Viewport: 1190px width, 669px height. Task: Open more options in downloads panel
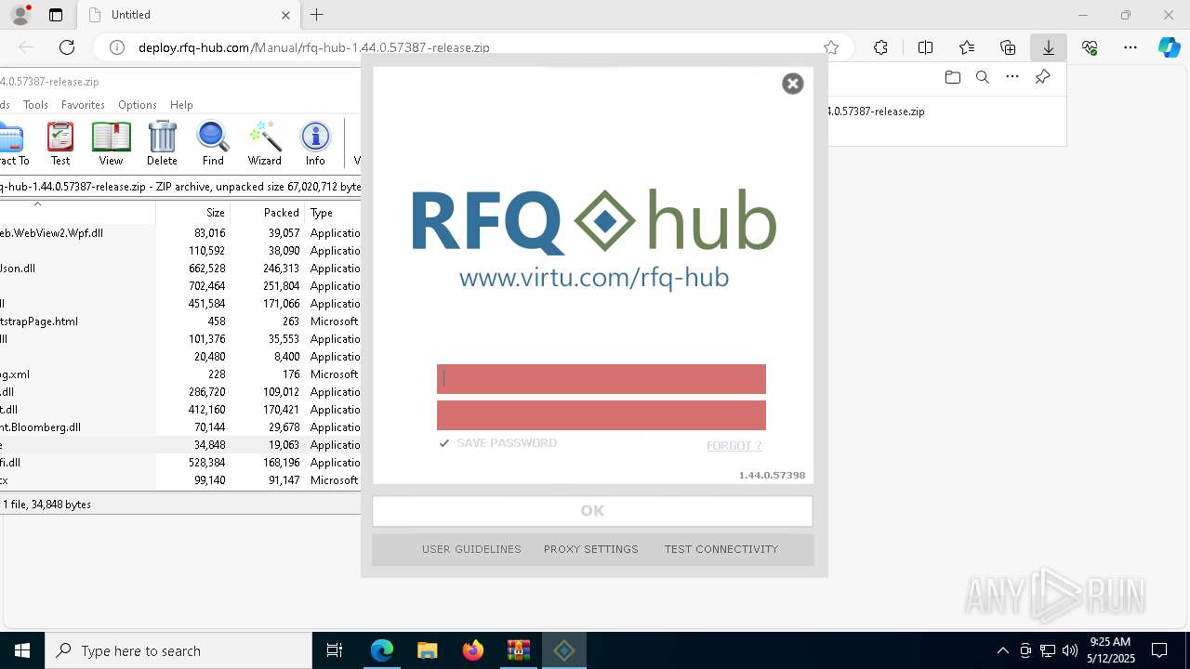point(1012,77)
